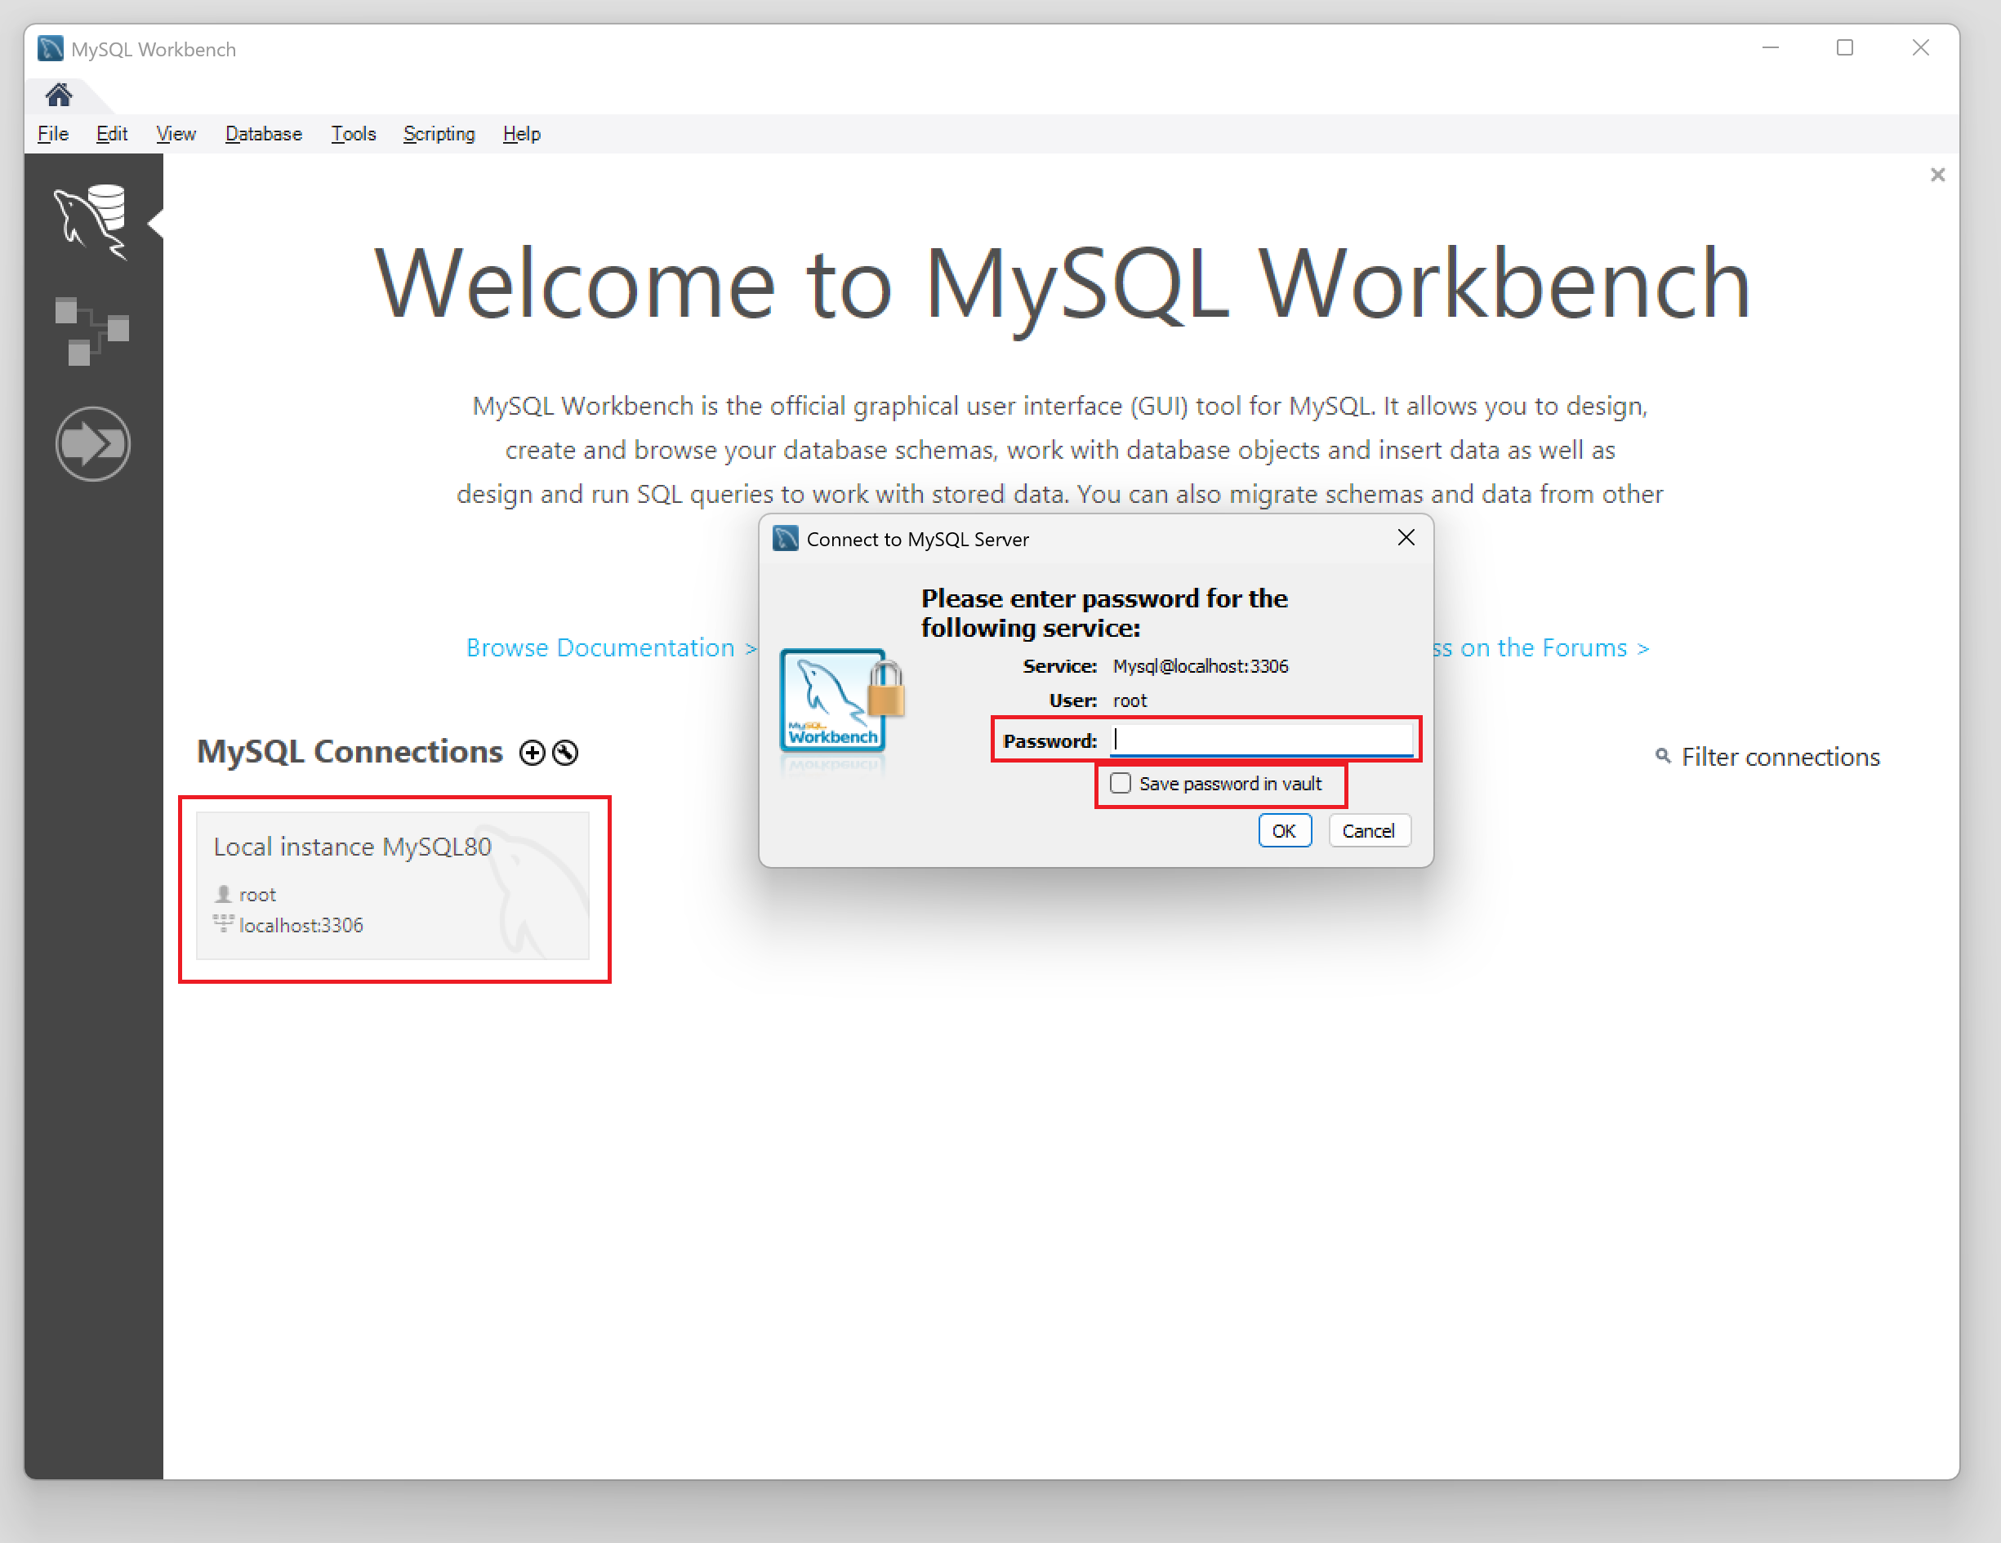2001x1543 pixels.
Task: Focus the Password input field
Action: pos(1261,739)
